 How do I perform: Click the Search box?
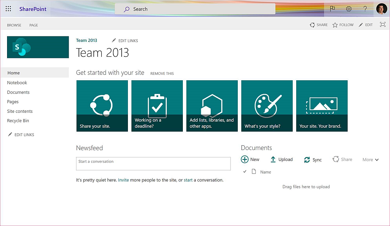[x=195, y=9]
